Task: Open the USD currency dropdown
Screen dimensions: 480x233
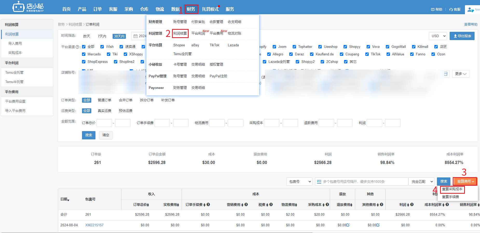Action: 438,36
